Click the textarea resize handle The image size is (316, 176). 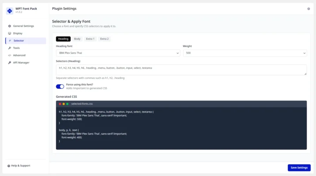click(x=305, y=74)
